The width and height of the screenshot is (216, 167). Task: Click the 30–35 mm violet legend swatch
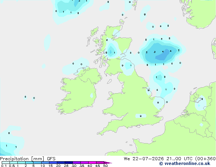76,163
